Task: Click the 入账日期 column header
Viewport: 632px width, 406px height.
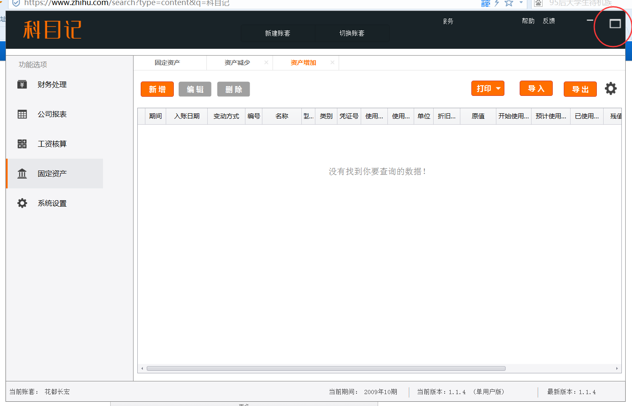Action: point(187,116)
